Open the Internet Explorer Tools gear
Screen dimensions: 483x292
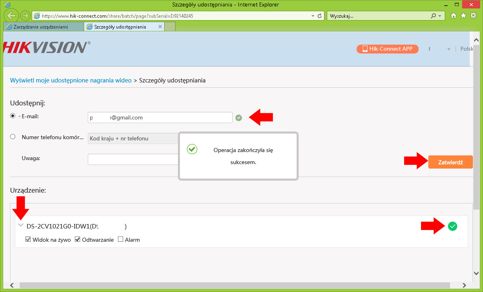point(473,16)
